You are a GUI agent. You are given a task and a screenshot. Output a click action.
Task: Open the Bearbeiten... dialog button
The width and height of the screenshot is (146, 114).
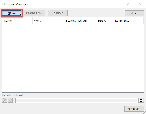(35, 13)
